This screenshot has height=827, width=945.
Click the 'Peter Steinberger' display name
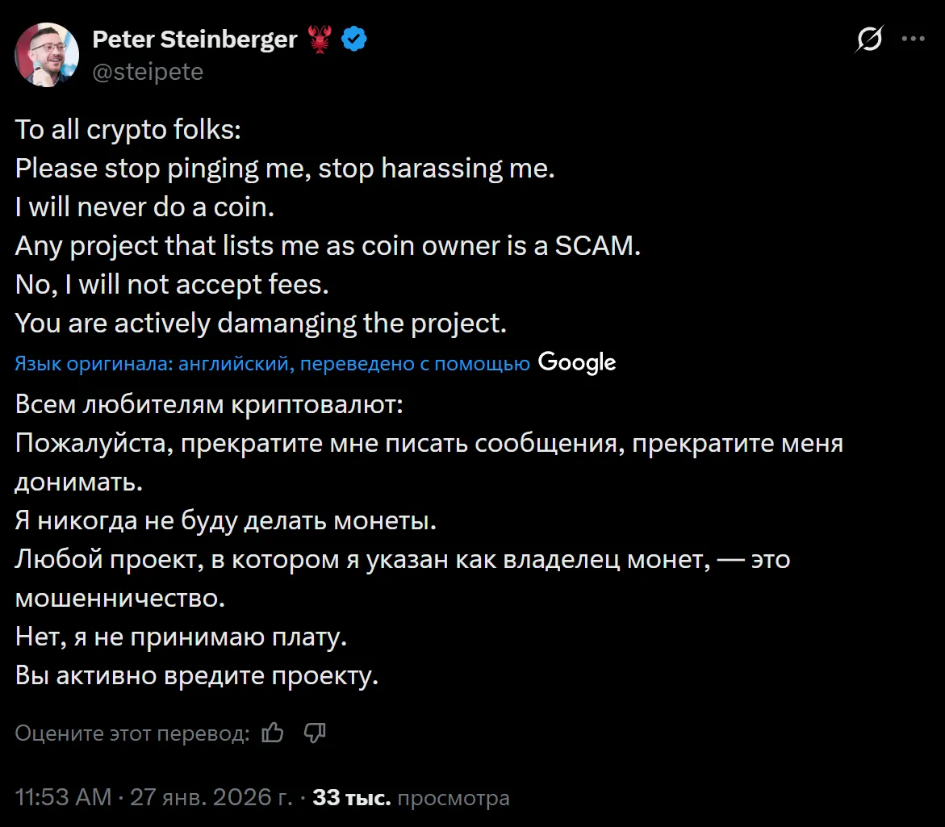click(x=195, y=39)
